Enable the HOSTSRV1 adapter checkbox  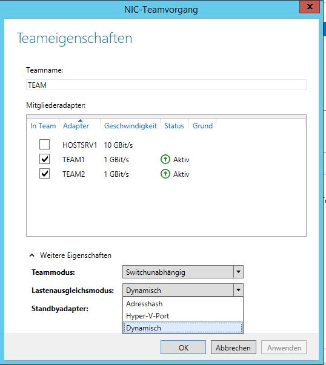click(x=44, y=145)
